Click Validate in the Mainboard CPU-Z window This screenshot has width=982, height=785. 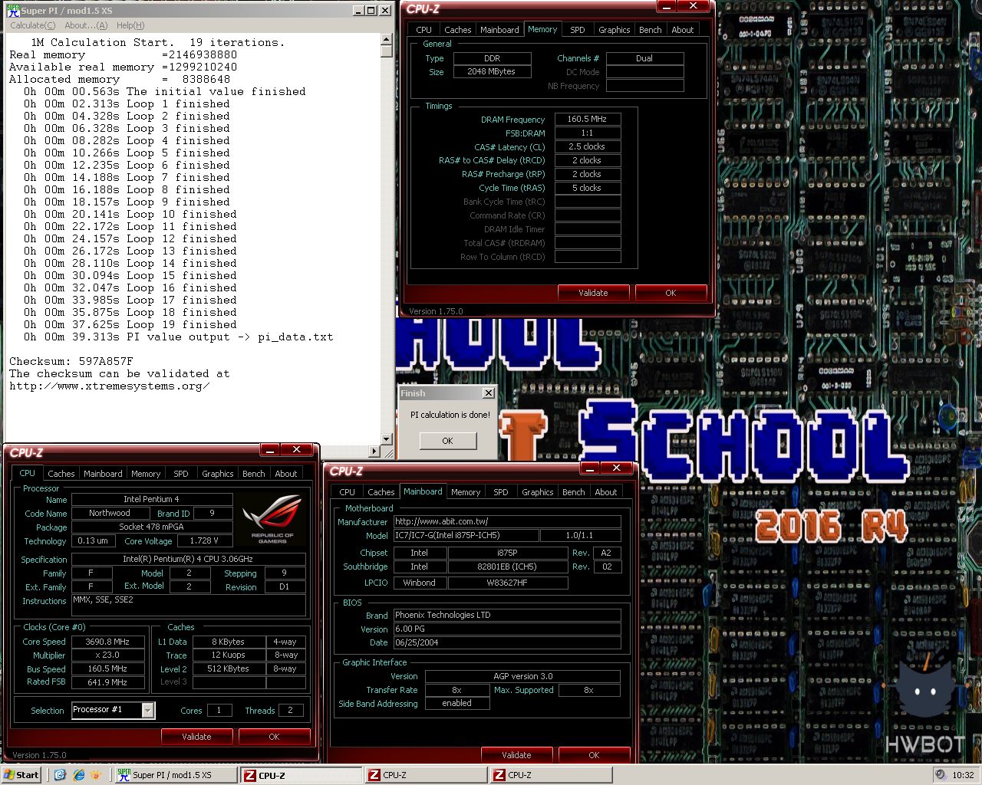(x=516, y=755)
